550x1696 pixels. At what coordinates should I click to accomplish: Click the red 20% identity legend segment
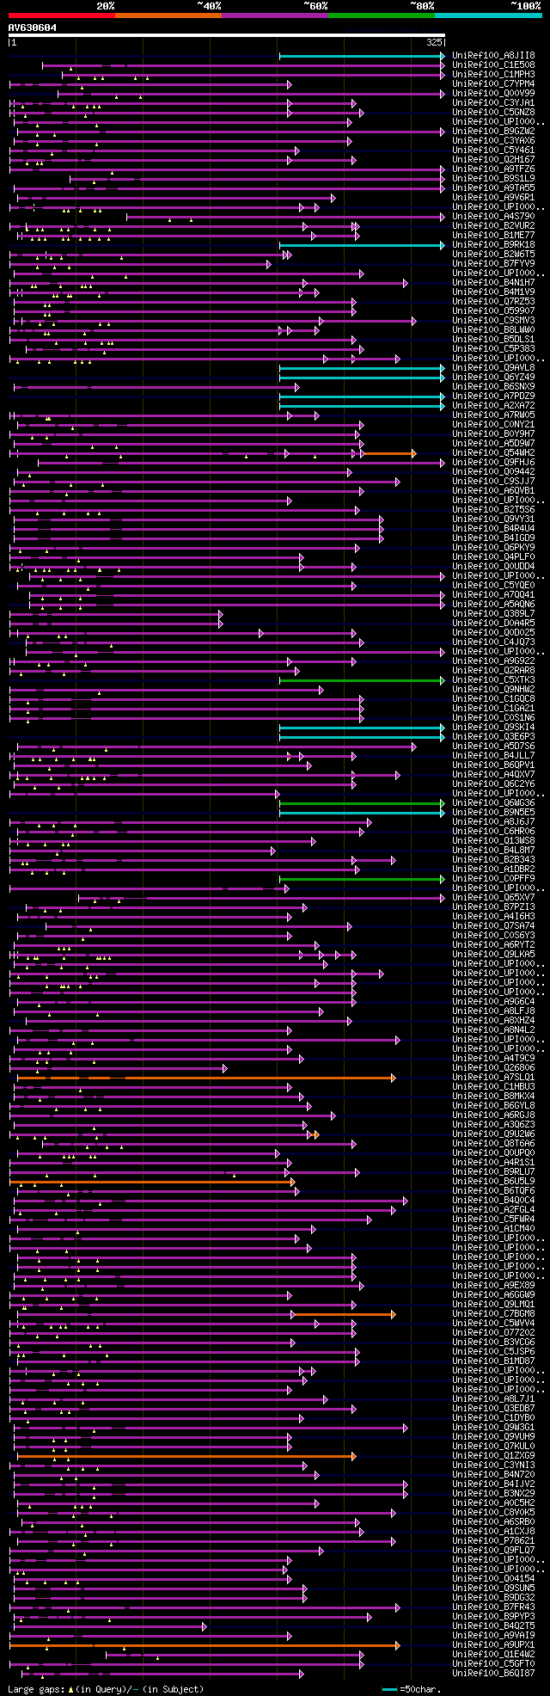click(x=62, y=15)
